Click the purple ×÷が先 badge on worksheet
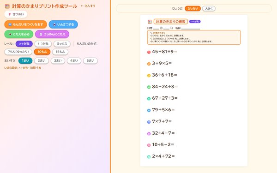This screenshot has height=173, width=277. tap(195, 22)
